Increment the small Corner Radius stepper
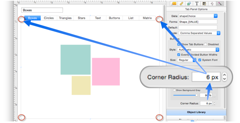Image resolution: width=240 pixels, height=123 pixels. [215, 102]
